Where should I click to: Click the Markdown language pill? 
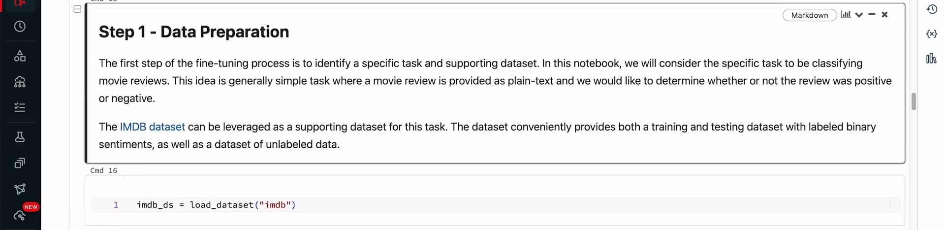click(809, 15)
